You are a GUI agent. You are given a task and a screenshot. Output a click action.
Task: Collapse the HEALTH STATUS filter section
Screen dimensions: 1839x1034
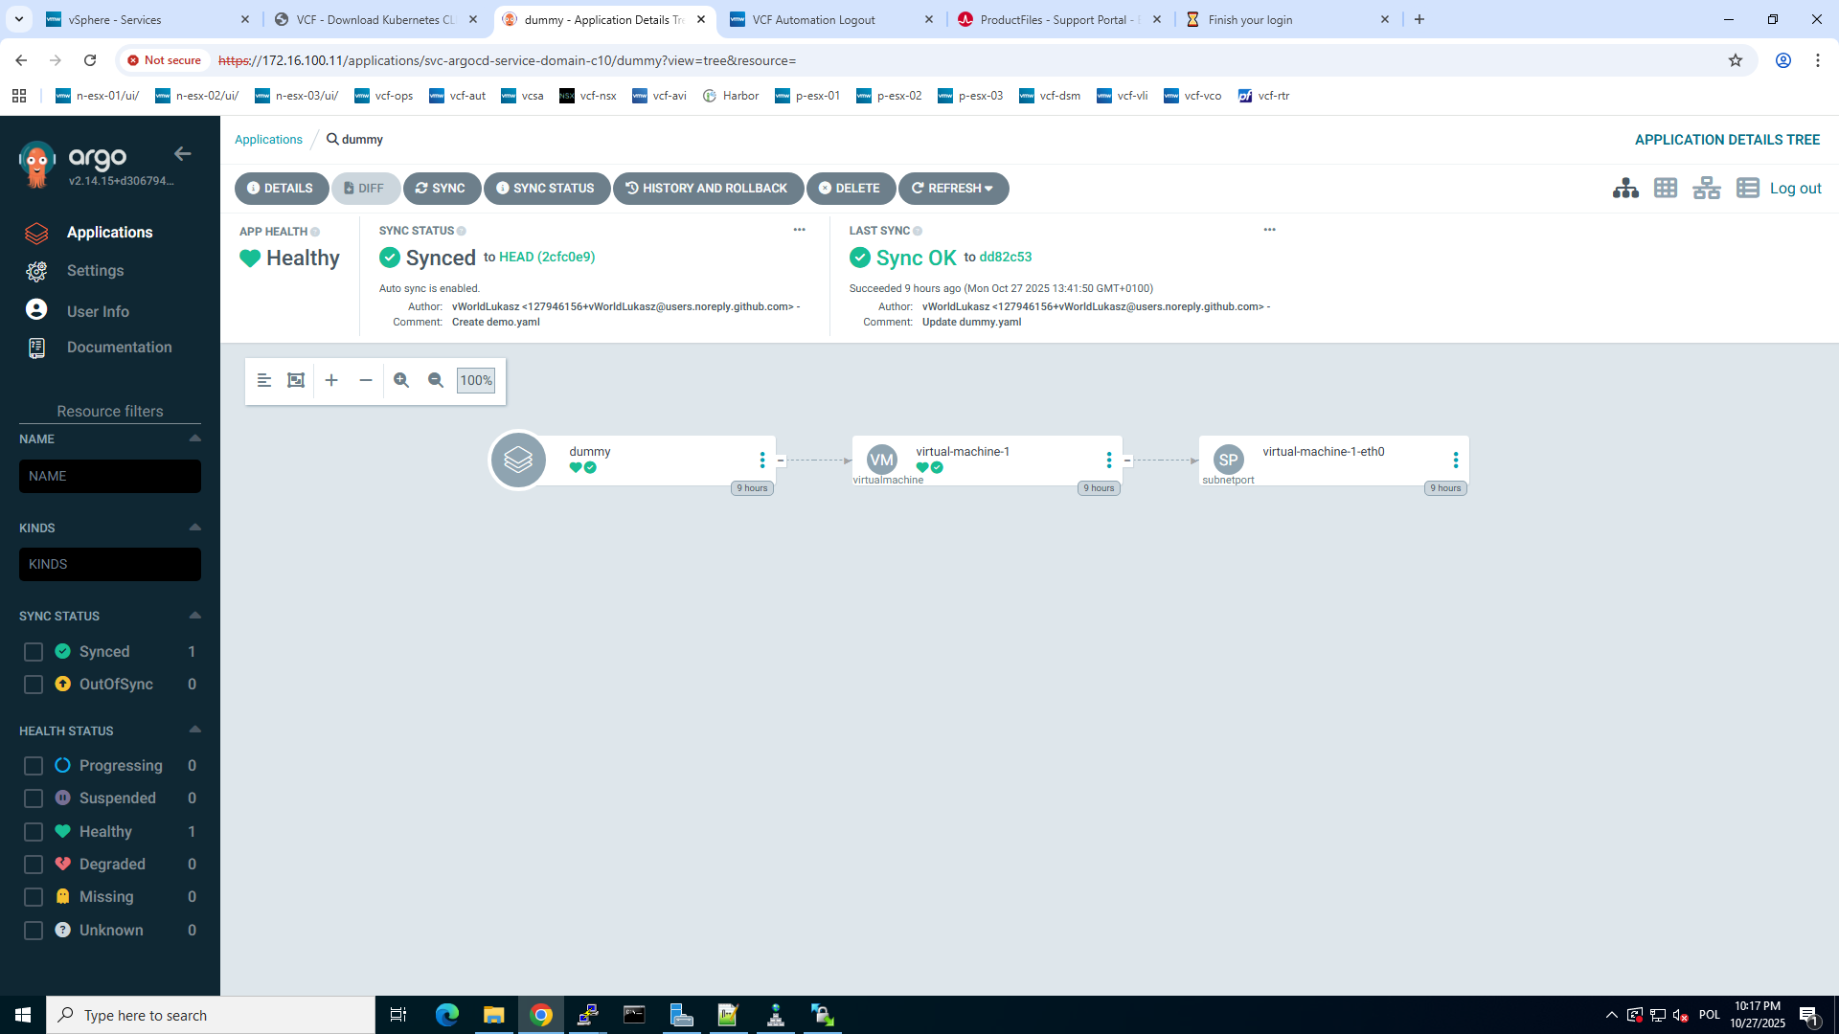point(195,730)
